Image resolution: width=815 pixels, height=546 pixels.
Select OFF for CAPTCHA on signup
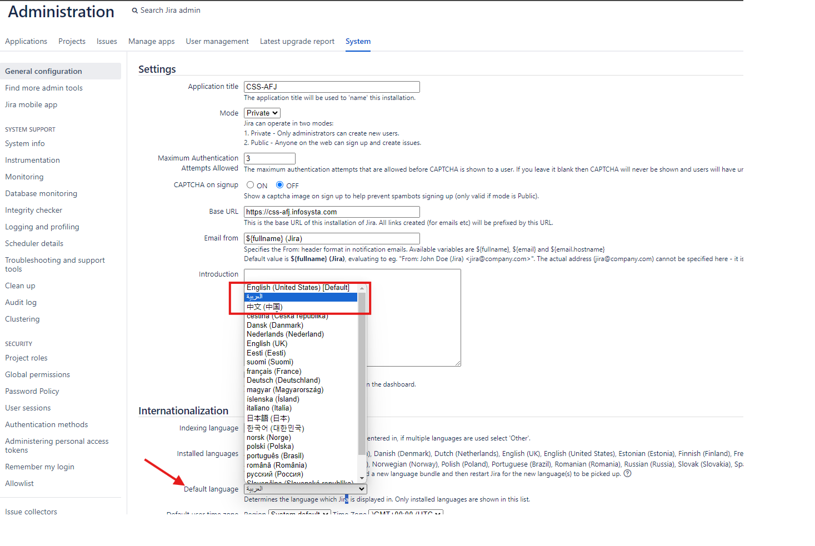click(279, 184)
